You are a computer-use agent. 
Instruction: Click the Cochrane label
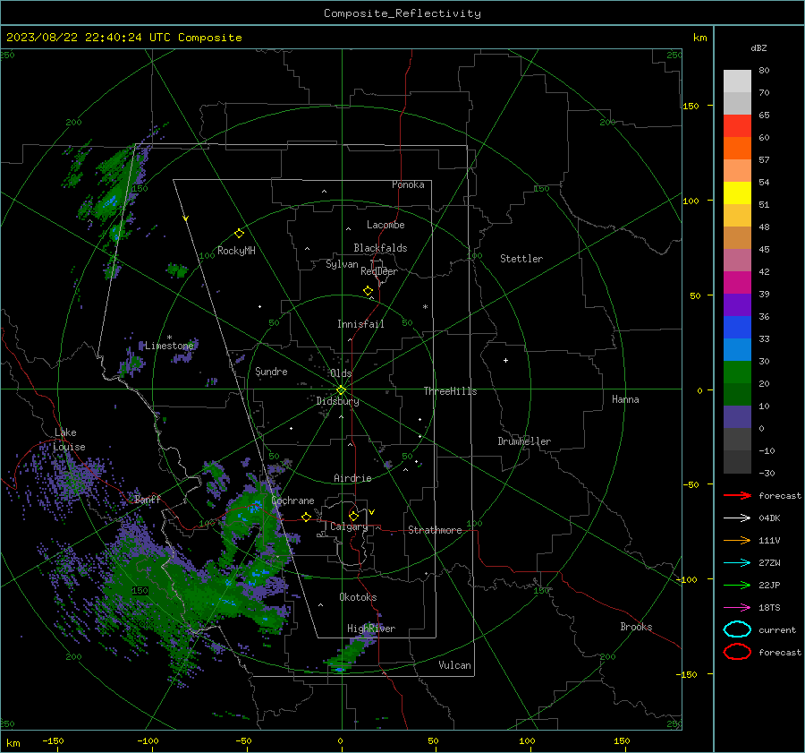click(292, 501)
